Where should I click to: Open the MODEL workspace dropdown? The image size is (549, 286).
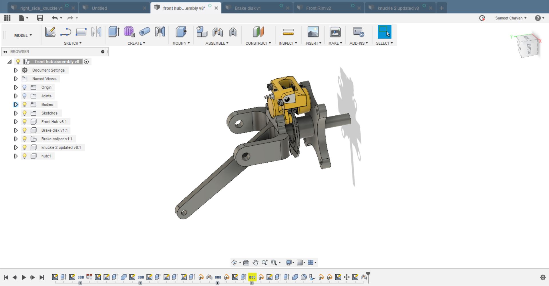click(23, 35)
